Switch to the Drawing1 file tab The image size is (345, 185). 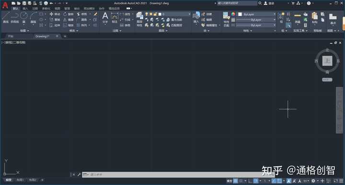pyautogui.click(x=42, y=36)
